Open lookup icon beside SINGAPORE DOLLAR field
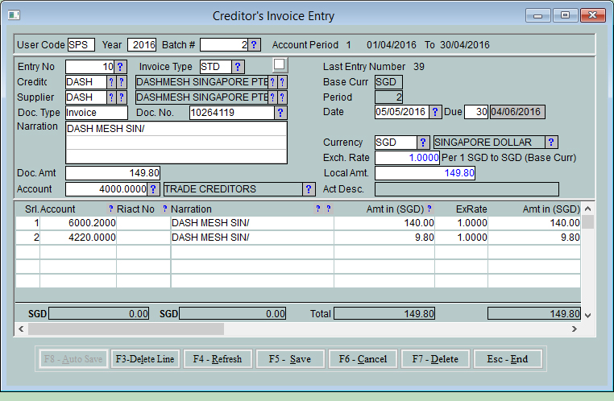The height and width of the screenshot is (401, 614). pyautogui.click(x=551, y=143)
